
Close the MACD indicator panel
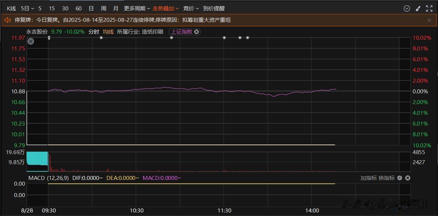pos(408,178)
